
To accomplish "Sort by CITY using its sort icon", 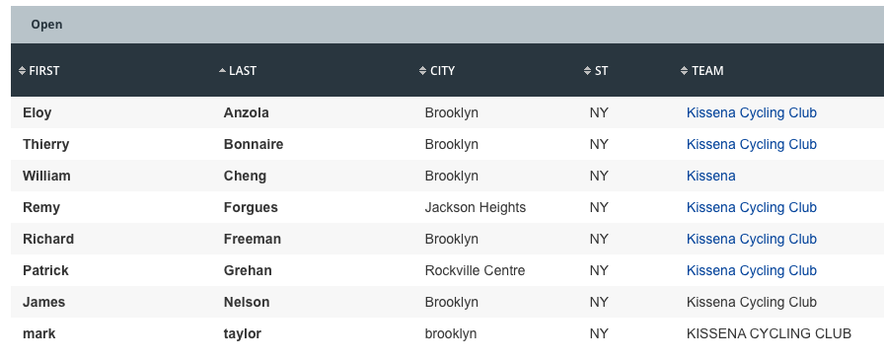I will [x=423, y=70].
